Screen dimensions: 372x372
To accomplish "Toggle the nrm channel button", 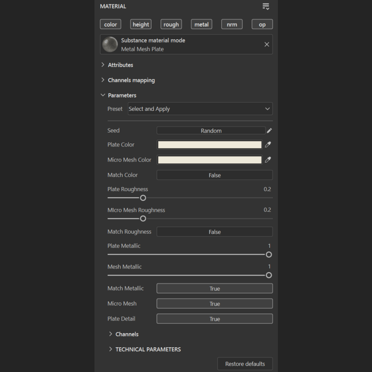I will [232, 24].
